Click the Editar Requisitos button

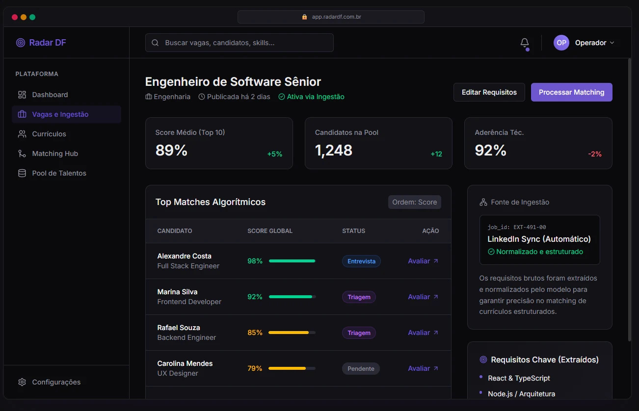tap(489, 92)
